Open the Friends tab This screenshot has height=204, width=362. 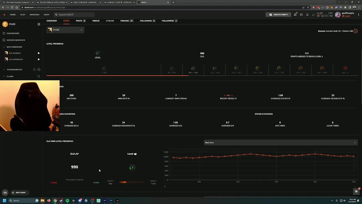tap(127, 21)
